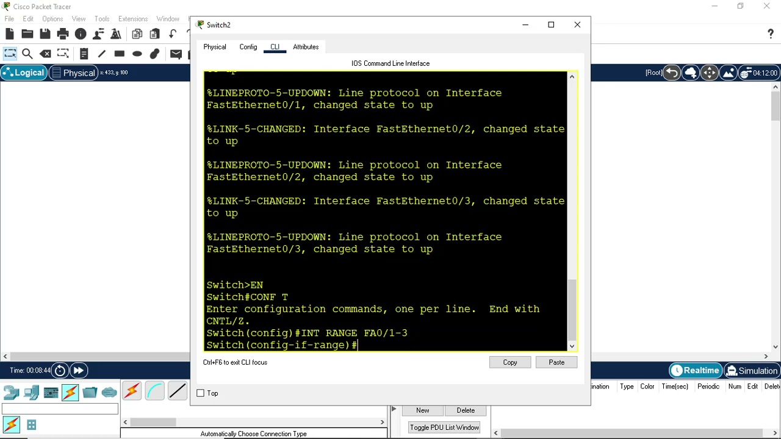Screen dimensions: 781x439
Task: Open the Options menu
Action: pyautogui.click(x=52, y=19)
